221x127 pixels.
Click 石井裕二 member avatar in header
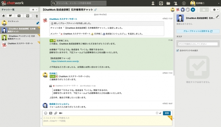(x=172, y=10)
